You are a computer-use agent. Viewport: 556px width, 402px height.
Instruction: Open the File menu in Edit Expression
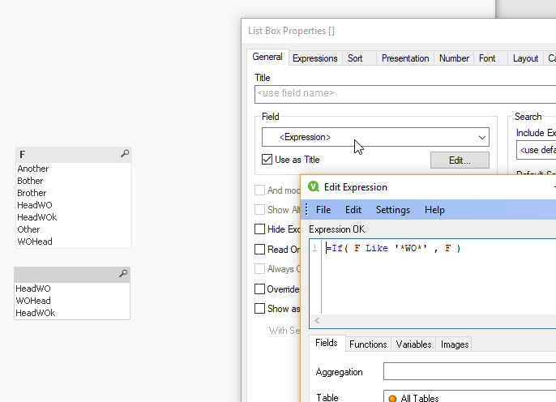323,210
